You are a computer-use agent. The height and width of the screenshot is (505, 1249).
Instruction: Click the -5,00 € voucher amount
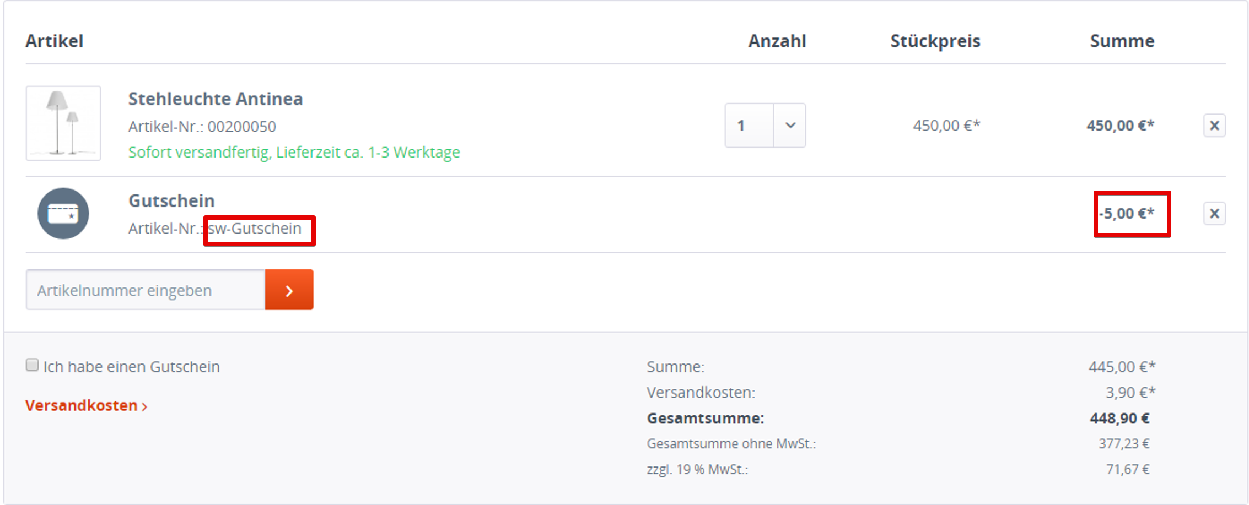(x=1127, y=214)
